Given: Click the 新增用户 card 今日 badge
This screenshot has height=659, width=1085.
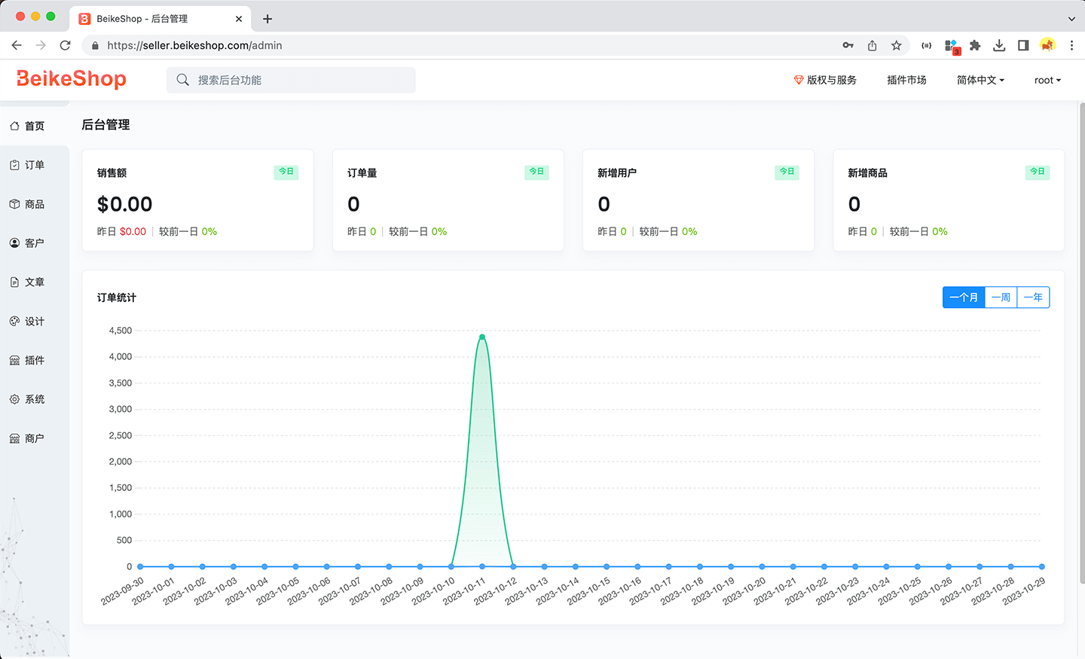Looking at the screenshot, I should coord(787,172).
